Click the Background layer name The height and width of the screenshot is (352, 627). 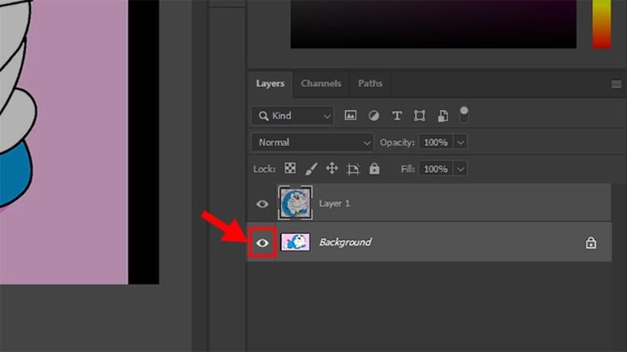[345, 242]
